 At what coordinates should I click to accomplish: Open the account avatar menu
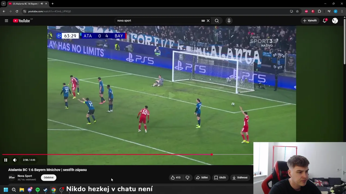[x=335, y=21]
